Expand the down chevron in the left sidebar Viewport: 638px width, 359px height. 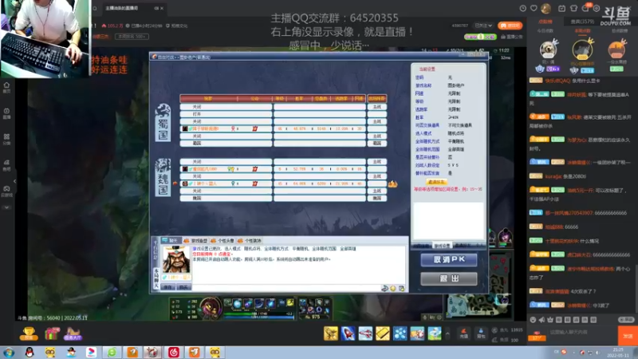coord(6,207)
